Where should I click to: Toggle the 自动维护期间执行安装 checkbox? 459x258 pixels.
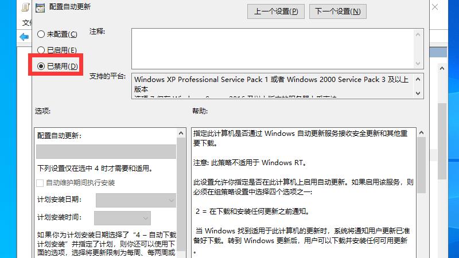pos(40,183)
